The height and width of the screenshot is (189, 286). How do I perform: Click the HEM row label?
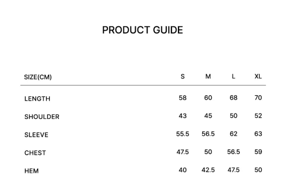coord(31,171)
